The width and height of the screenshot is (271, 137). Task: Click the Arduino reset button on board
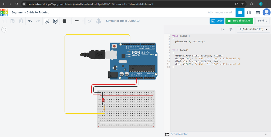point(114,46)
